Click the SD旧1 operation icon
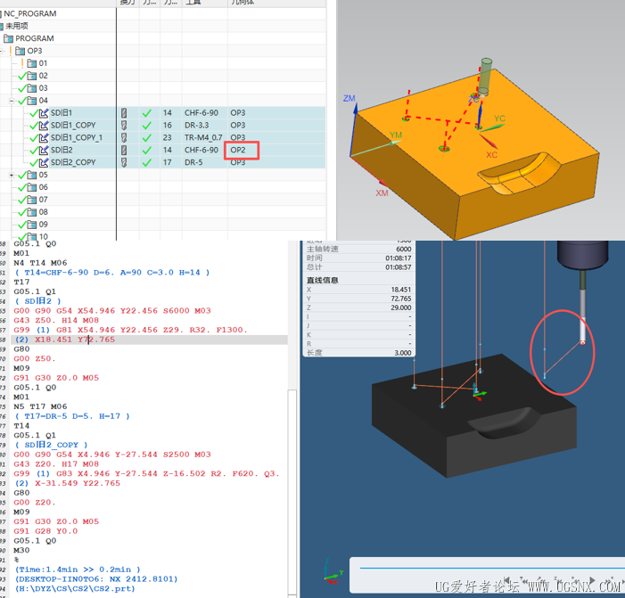625x598 pixels. 43,113
